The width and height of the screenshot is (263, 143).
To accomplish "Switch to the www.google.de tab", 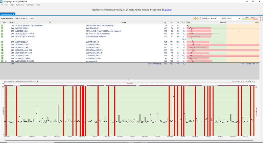I will click(x=8, y=14).
